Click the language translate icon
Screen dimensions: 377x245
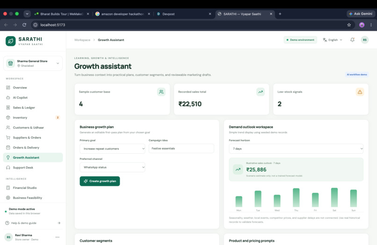(x=325, y=40)
